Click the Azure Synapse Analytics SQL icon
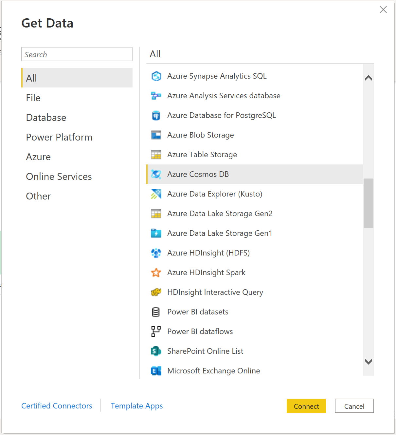396x435 pixels. (x=156, y=76)
